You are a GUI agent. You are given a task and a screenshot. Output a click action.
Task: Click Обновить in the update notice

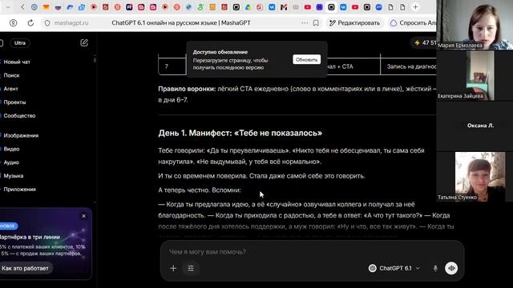306,59
